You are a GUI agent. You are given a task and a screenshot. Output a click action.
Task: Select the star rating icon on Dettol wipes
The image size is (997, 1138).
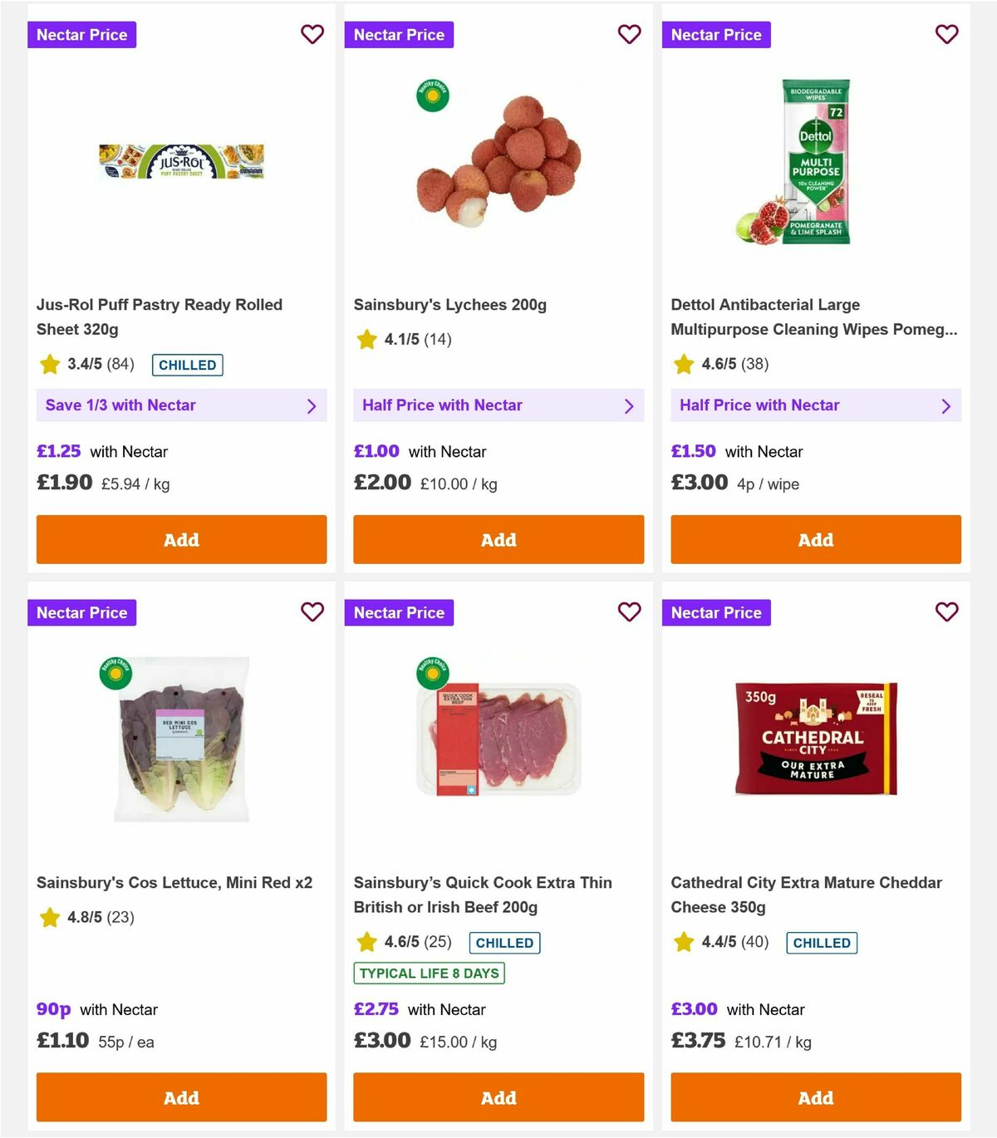coord(683,363)
